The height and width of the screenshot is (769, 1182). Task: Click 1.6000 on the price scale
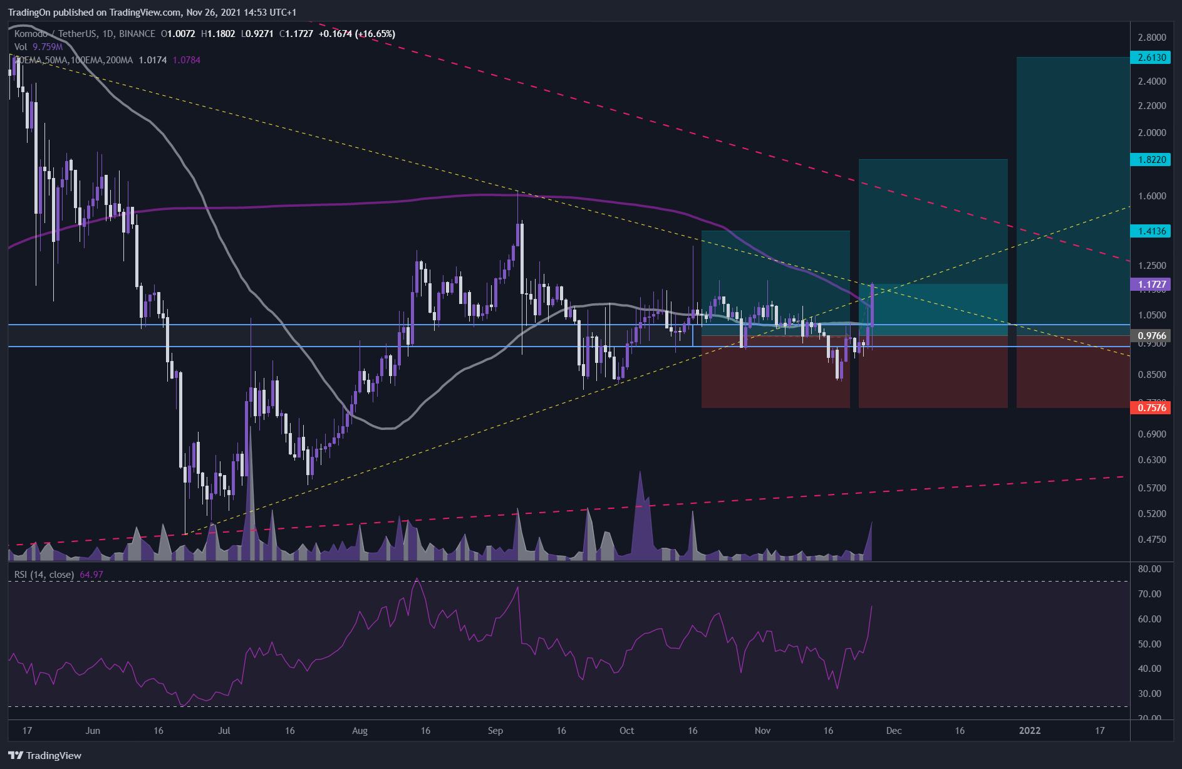[x=1152, y=196]
